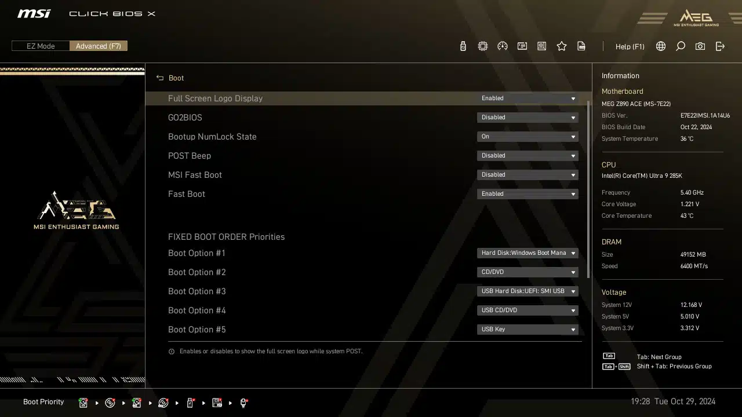Click the MSI logo
Viewport: 742px width, 417px height.
34,13
